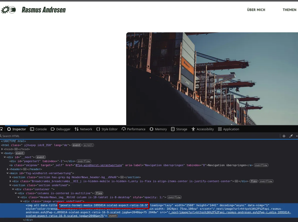Collapse the div class container

pyautogui.click(x=13, y=189)
